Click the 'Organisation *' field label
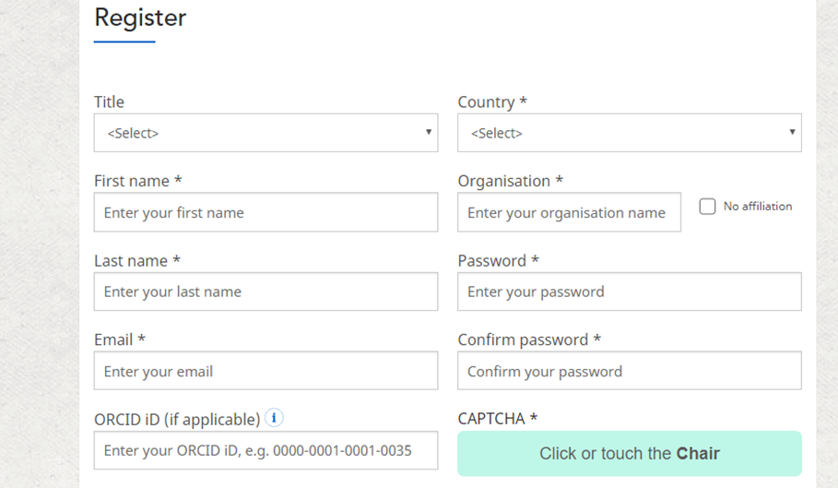This screenshot has width=838, height=488. pyautogui.click(x=511, y=181)
